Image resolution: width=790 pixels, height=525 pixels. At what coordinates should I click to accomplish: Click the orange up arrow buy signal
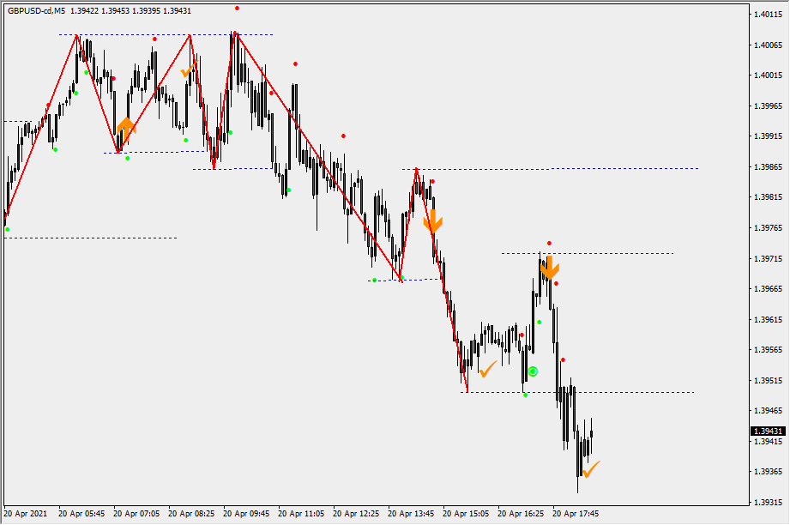pyautogui.click(x=126, y=130)
